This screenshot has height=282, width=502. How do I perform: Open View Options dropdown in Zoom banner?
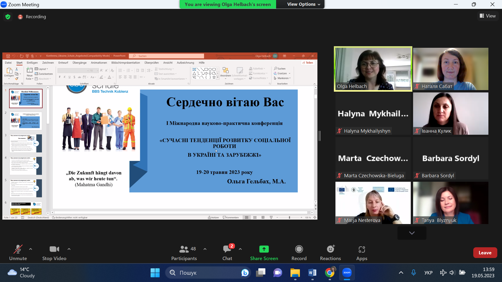pos(300,4)
